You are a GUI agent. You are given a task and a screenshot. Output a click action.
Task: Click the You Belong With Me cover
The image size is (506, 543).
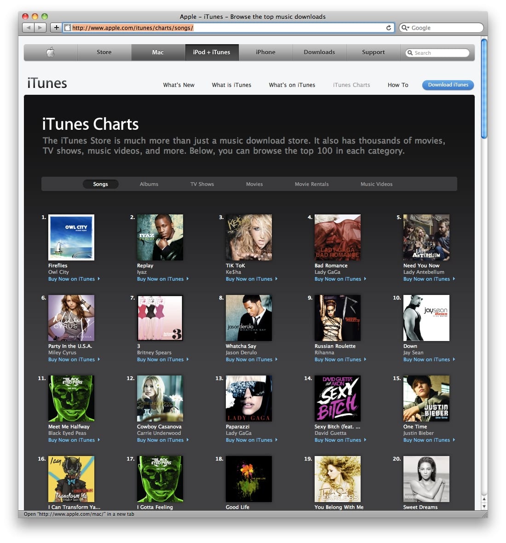[x=338, y=479]
